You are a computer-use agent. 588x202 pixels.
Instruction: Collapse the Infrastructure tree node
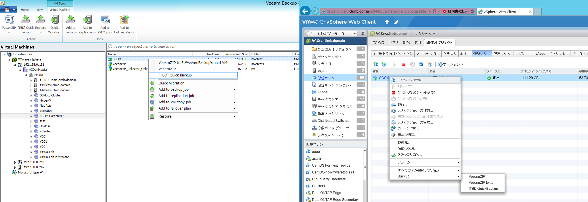click(4, 54)
